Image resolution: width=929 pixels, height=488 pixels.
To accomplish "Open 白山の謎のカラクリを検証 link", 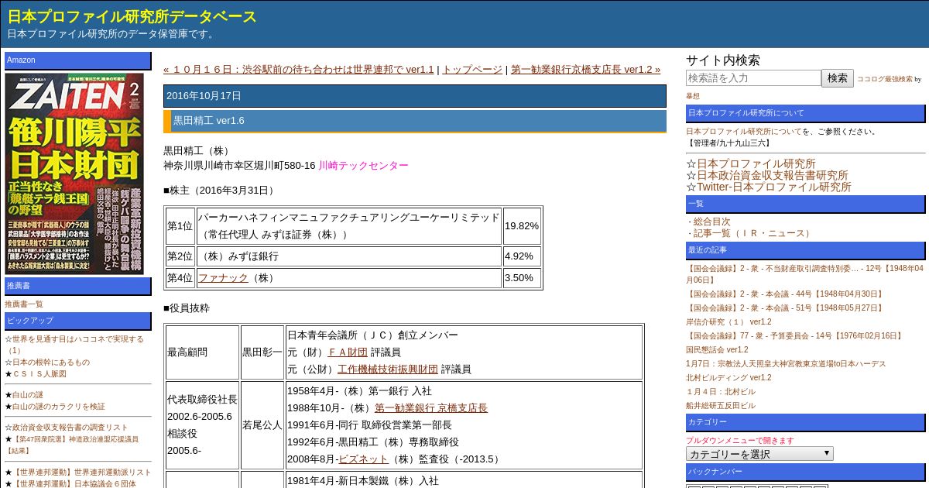I will [59, 407].
